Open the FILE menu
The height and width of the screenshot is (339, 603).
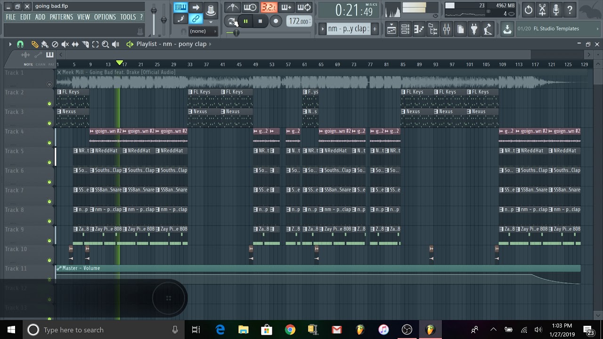tap(11, 17)
